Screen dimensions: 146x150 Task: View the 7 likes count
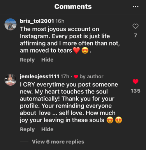tap(135, 35)
